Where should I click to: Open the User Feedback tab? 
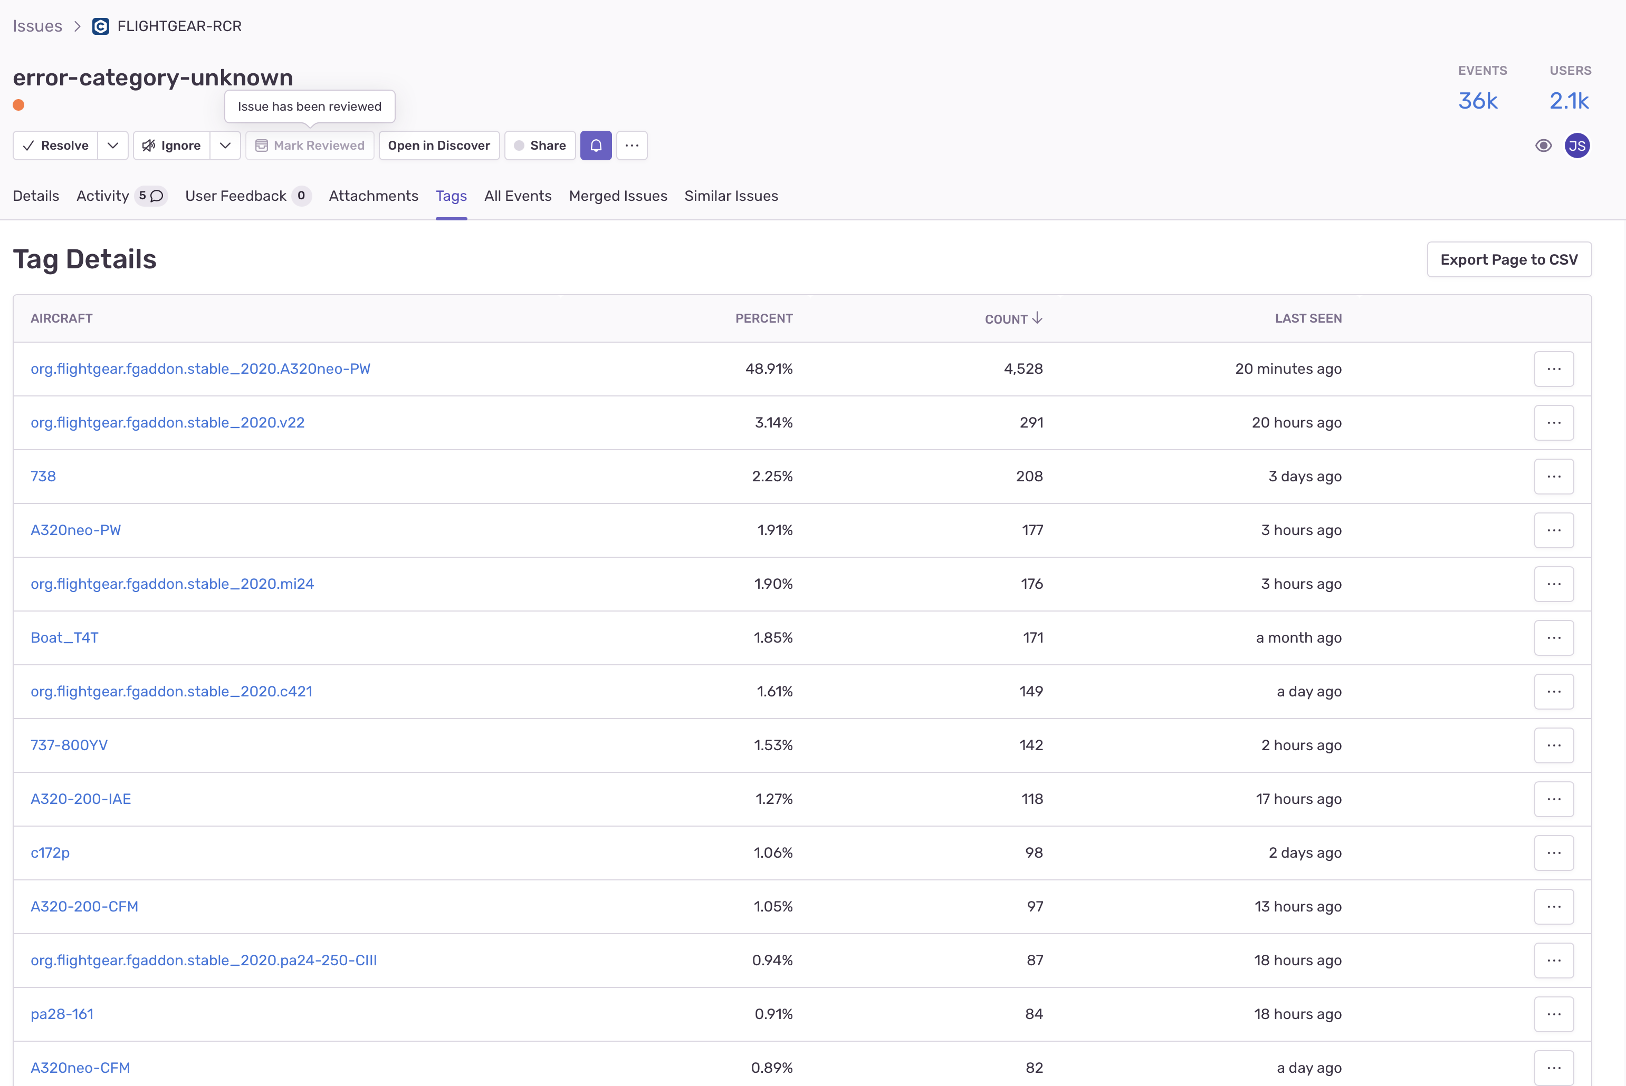tap(248, 196)
